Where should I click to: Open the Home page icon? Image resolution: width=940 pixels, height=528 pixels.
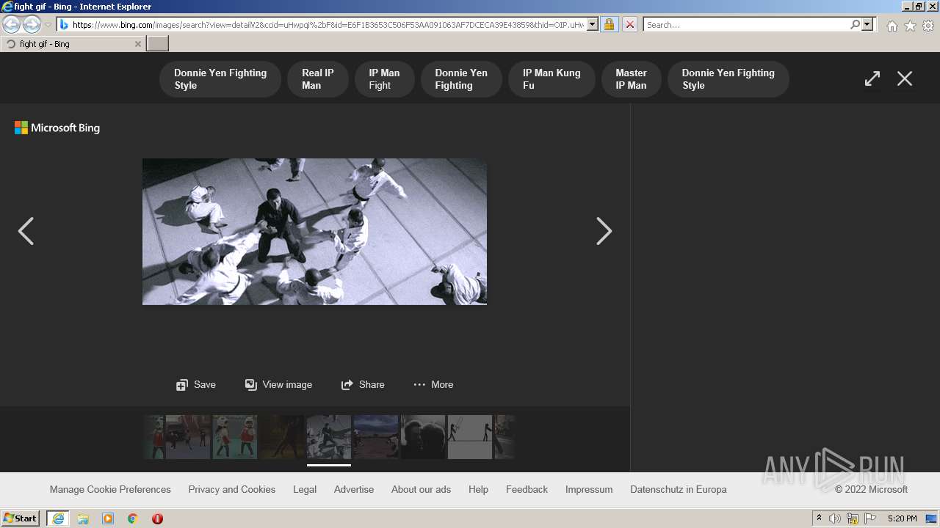(x=892, y=26)
